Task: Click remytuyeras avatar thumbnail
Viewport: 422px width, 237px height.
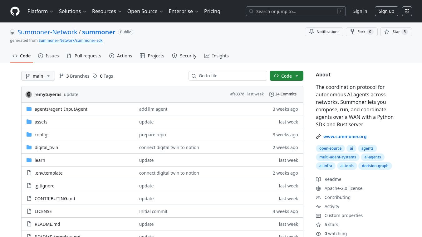Action: coord(29,94)
